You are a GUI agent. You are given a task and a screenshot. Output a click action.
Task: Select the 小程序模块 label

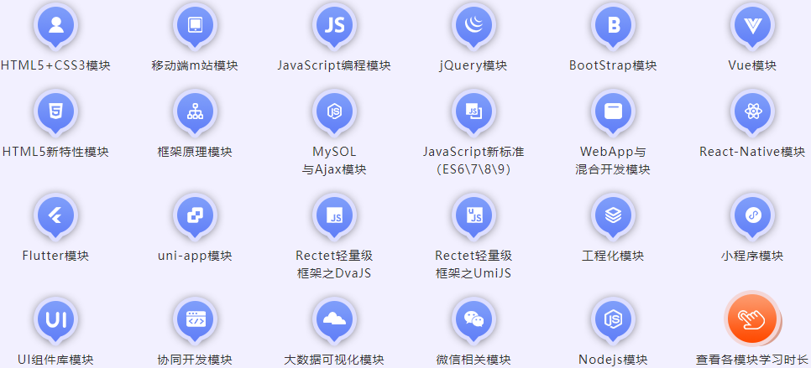752,256
